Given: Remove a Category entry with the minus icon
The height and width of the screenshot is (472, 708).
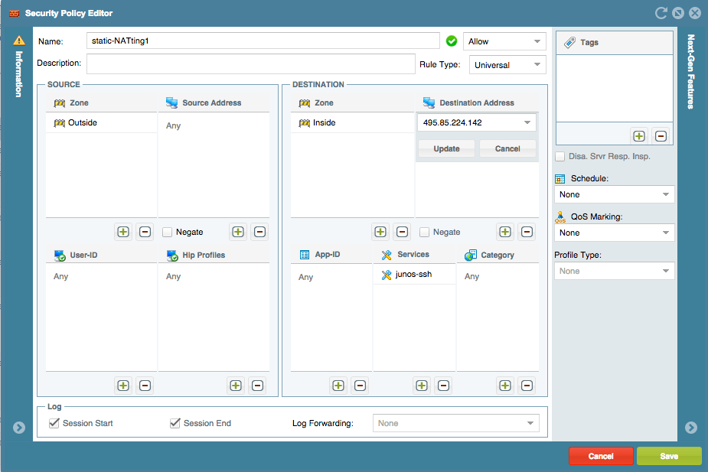Looking at the screenshot, I should click(527, 386).
